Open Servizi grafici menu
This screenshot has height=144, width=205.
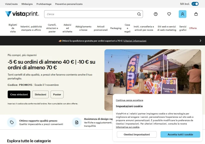[x=183, y=28]
